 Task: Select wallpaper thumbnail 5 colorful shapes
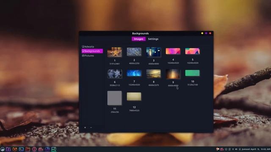coord(192,51)
